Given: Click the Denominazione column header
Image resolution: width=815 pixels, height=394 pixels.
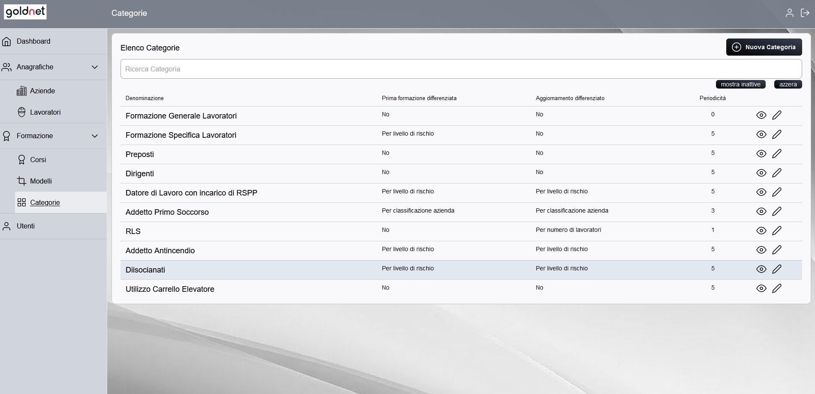Looking at the screenshot, I should [x=144, y=98].
